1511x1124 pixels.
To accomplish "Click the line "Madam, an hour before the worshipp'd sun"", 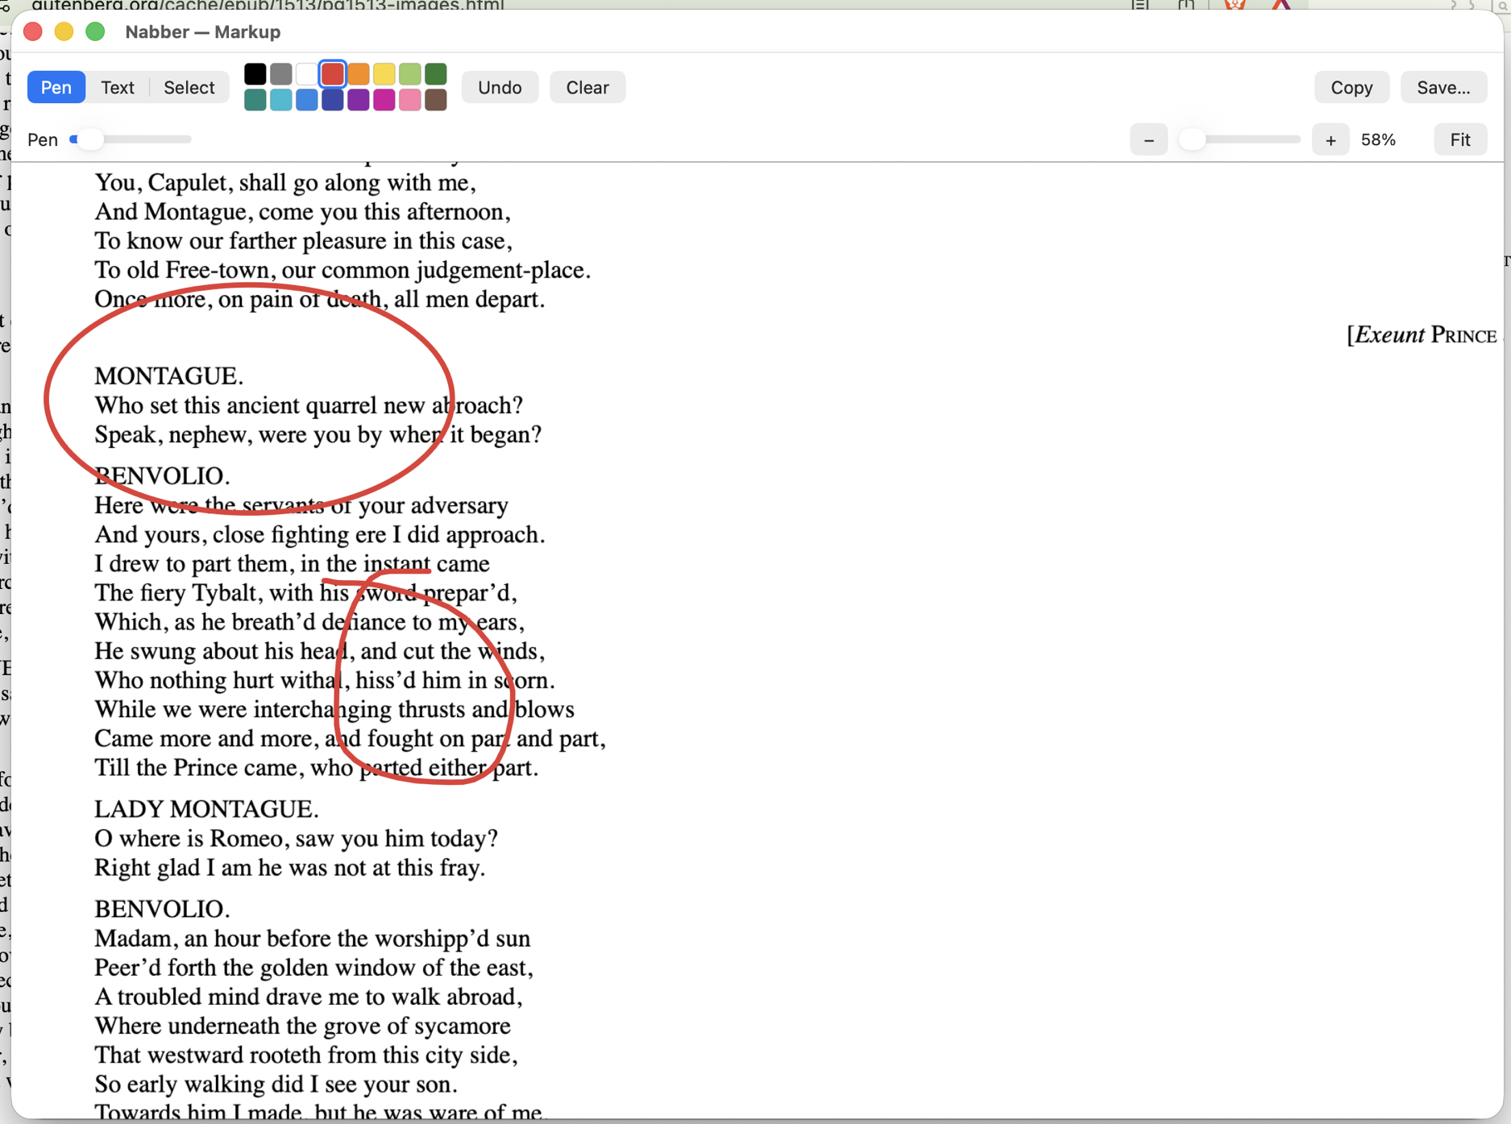I will [x=313, y=938].
